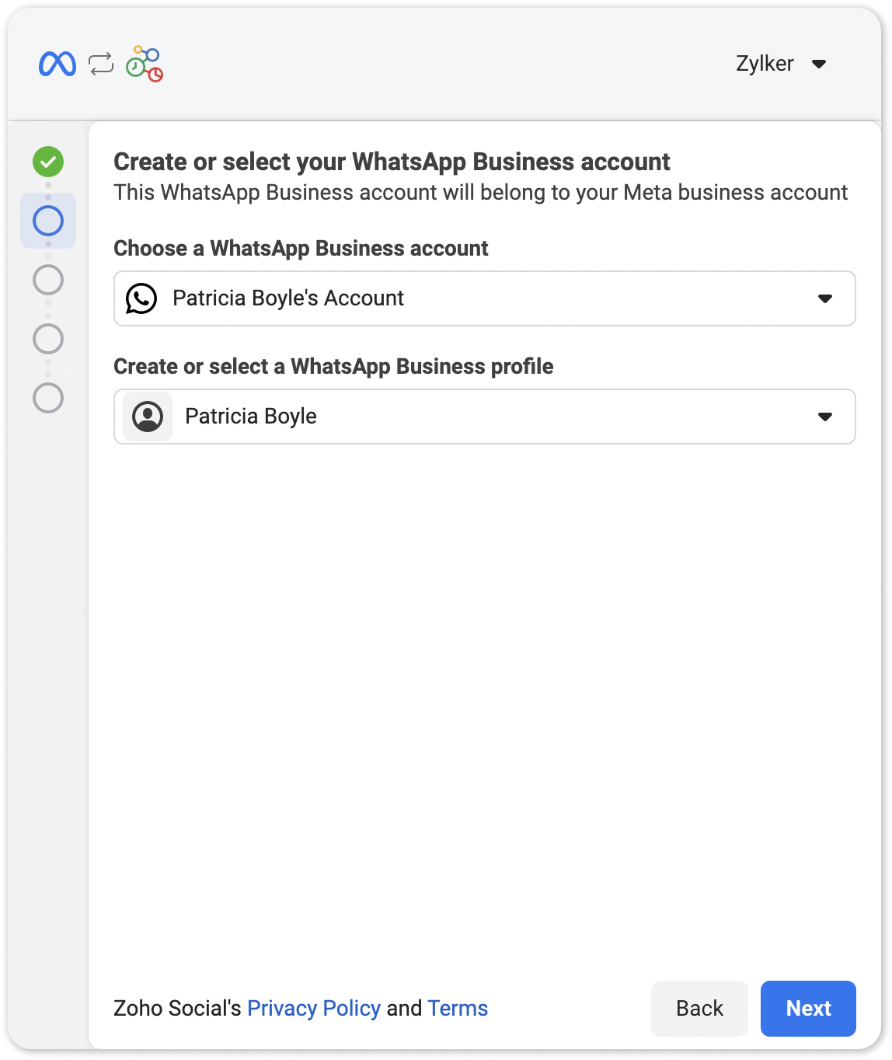Click the Zylker business name label
Screen dimensions: 892x1060
pyautogui.click(x=765, y=64)
